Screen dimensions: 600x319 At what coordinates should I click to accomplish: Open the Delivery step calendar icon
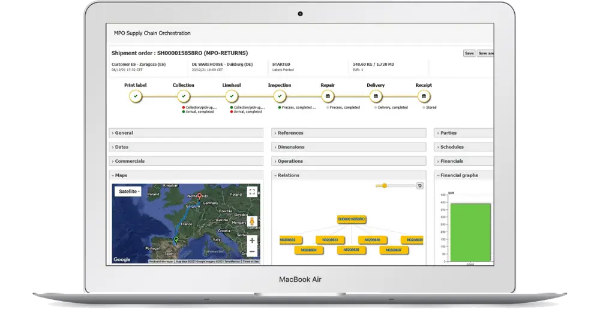(376, 96)
